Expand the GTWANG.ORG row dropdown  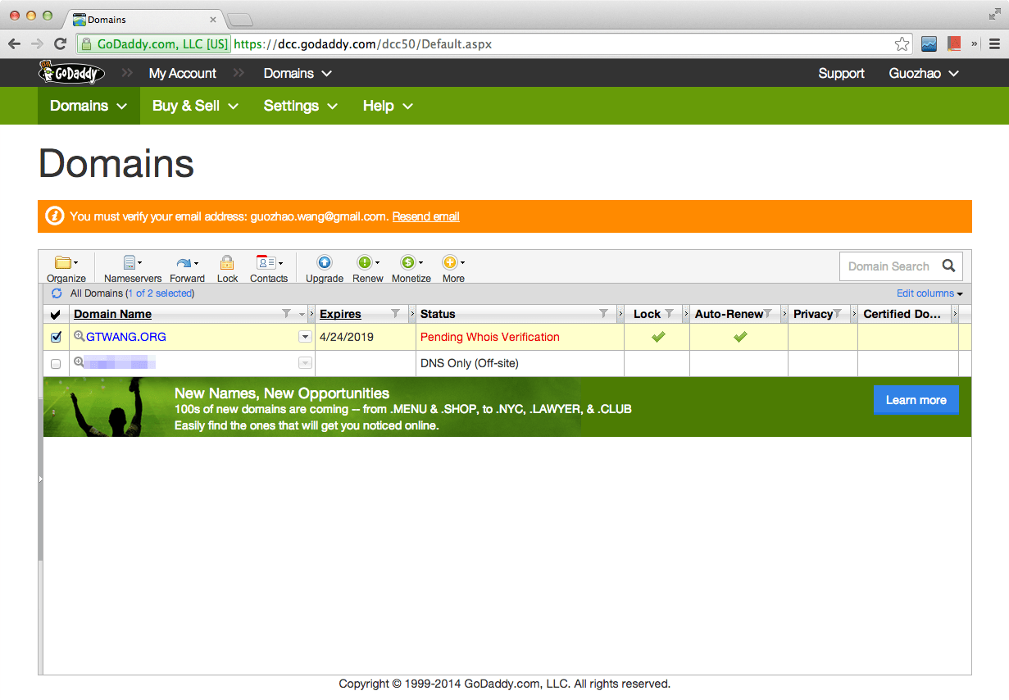[x=305, y=336]
